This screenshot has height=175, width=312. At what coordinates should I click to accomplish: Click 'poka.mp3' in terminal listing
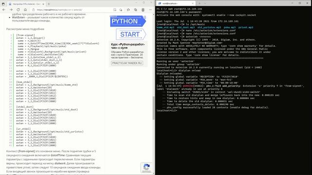point(230,27)
